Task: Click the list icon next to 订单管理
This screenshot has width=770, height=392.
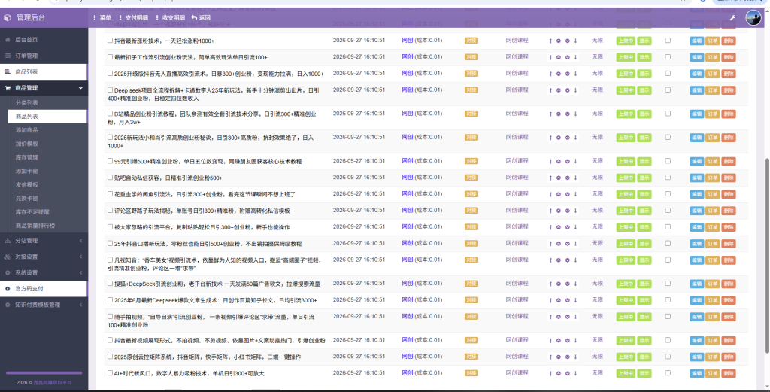Action: (8, 56)
